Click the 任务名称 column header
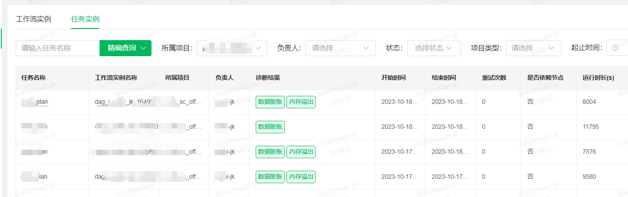Viewport: 628px width, 197px height. point(34,78)
